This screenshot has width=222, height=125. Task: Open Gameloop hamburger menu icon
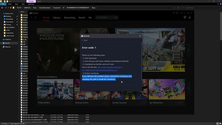[x=182, y=13]
